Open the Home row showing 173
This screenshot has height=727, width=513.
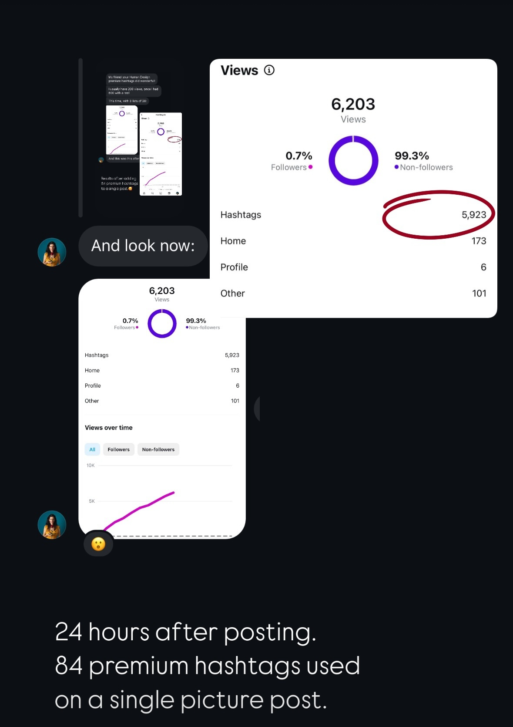pyautogui.click(x=353, y=241)
